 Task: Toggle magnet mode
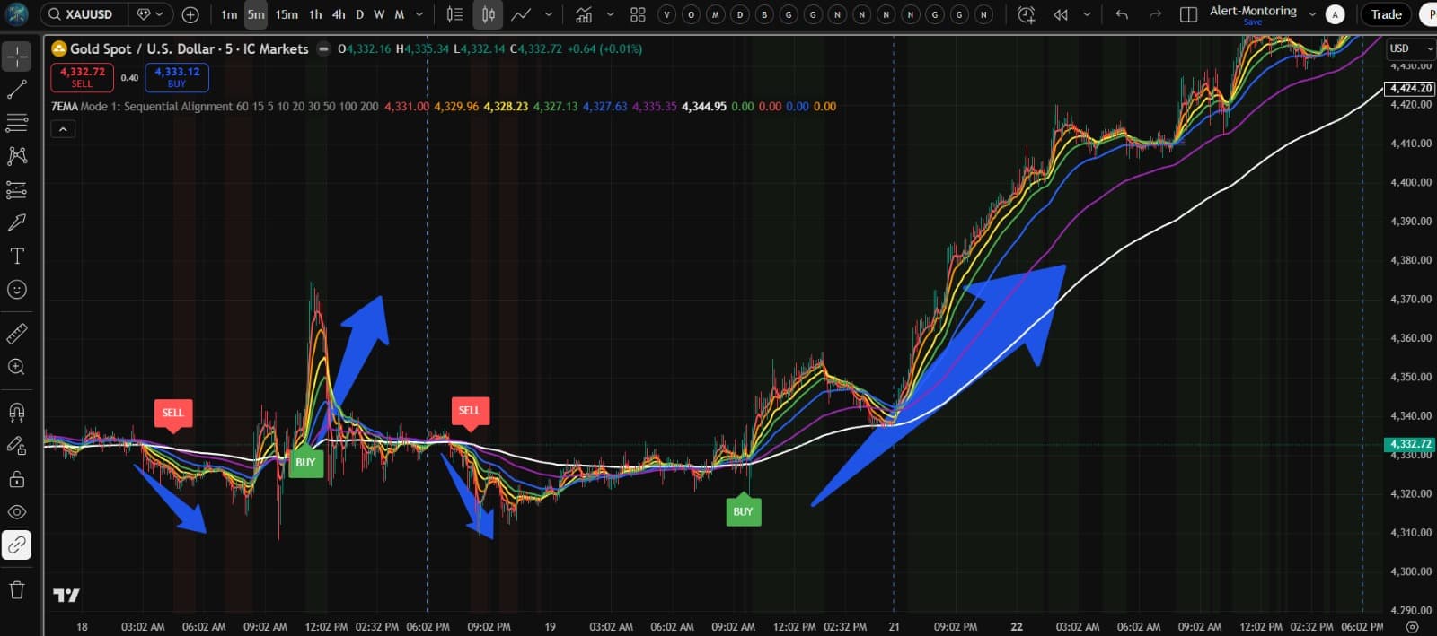pos(17,413)
